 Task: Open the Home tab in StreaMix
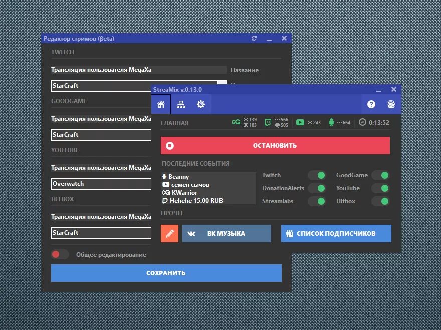click(x=160, y=104)
